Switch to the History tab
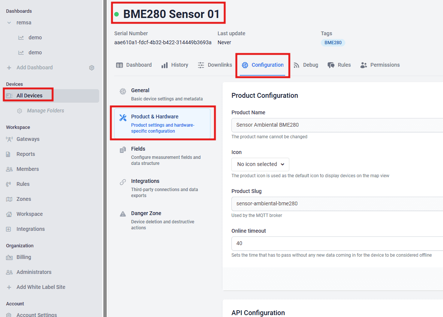Viewport: 443px width, 317px height. click(175, 65)
